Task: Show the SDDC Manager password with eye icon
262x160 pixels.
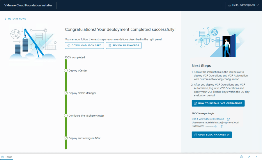Action: (216, 127)
